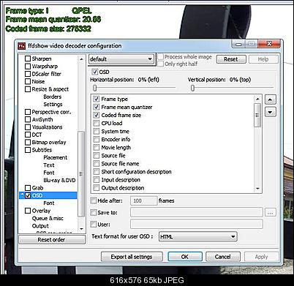The image size is (294, 286).
Task: Select Settings under Resize & aspect
Action: click(53, 104)
